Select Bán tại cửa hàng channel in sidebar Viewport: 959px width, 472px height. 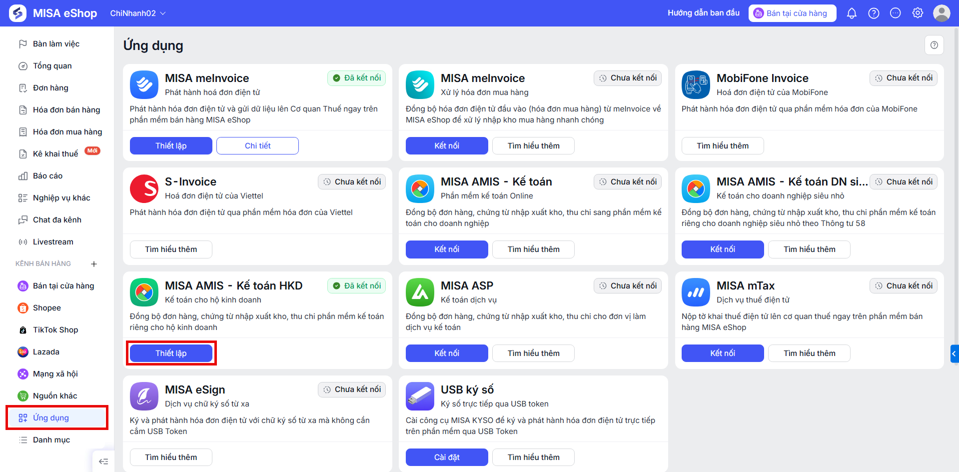[57, 286]
